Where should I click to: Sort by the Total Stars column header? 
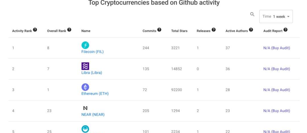(x=179, y=31)
